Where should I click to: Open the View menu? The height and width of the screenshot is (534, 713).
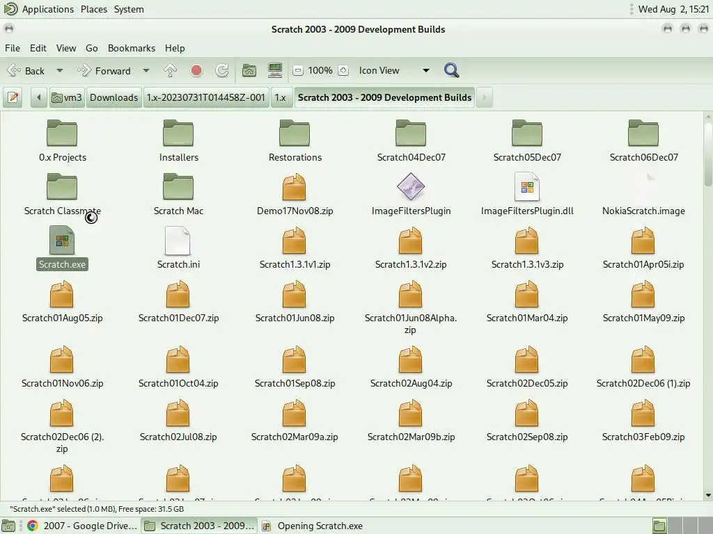(66, 48)
